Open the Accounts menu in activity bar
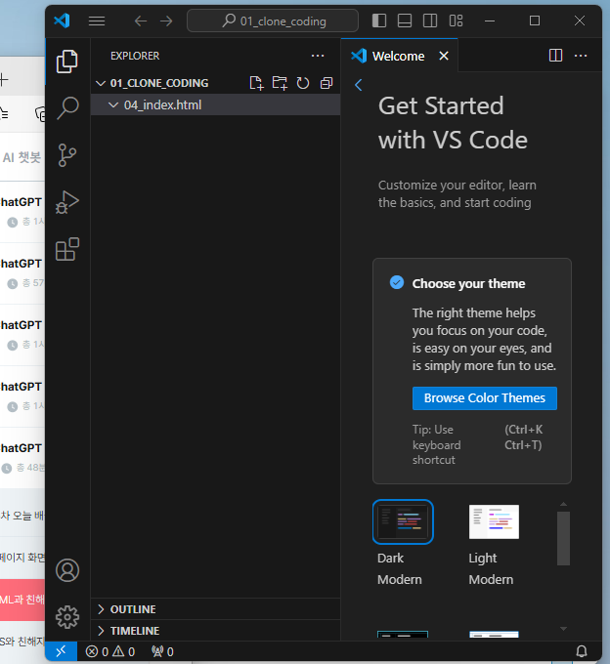The image size is (610, 664). 67,570
